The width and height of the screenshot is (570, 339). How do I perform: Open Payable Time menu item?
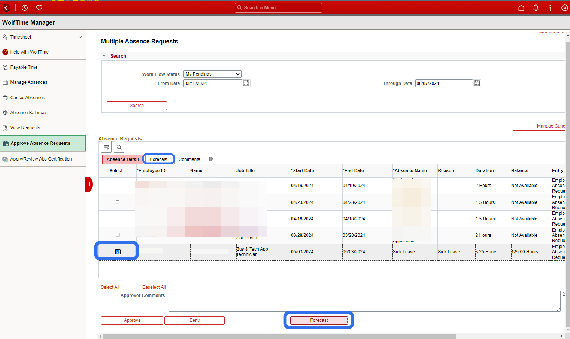pos(43,67)
